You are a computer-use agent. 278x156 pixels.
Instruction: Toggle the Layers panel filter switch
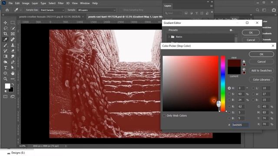212,12
